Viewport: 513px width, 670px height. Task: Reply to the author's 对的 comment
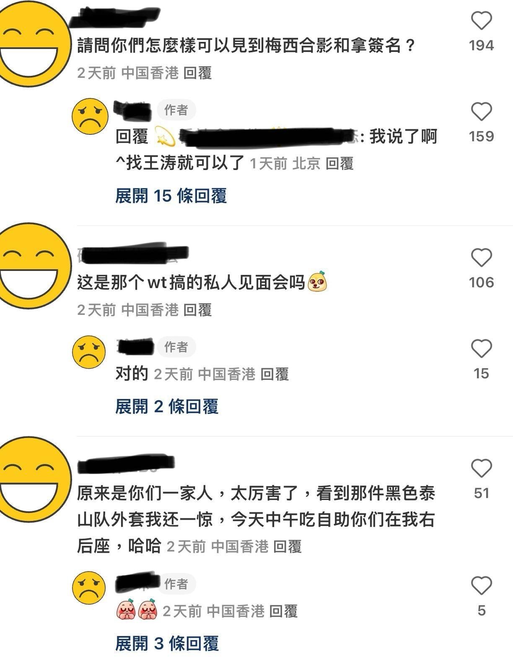pos(275,374)
